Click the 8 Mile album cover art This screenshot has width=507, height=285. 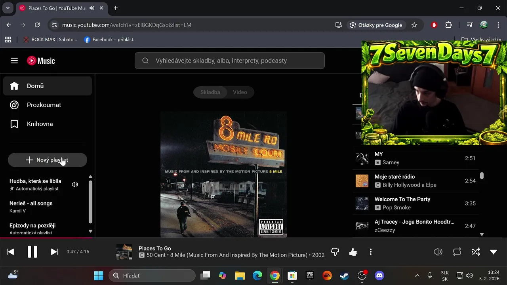pos(224,174)
